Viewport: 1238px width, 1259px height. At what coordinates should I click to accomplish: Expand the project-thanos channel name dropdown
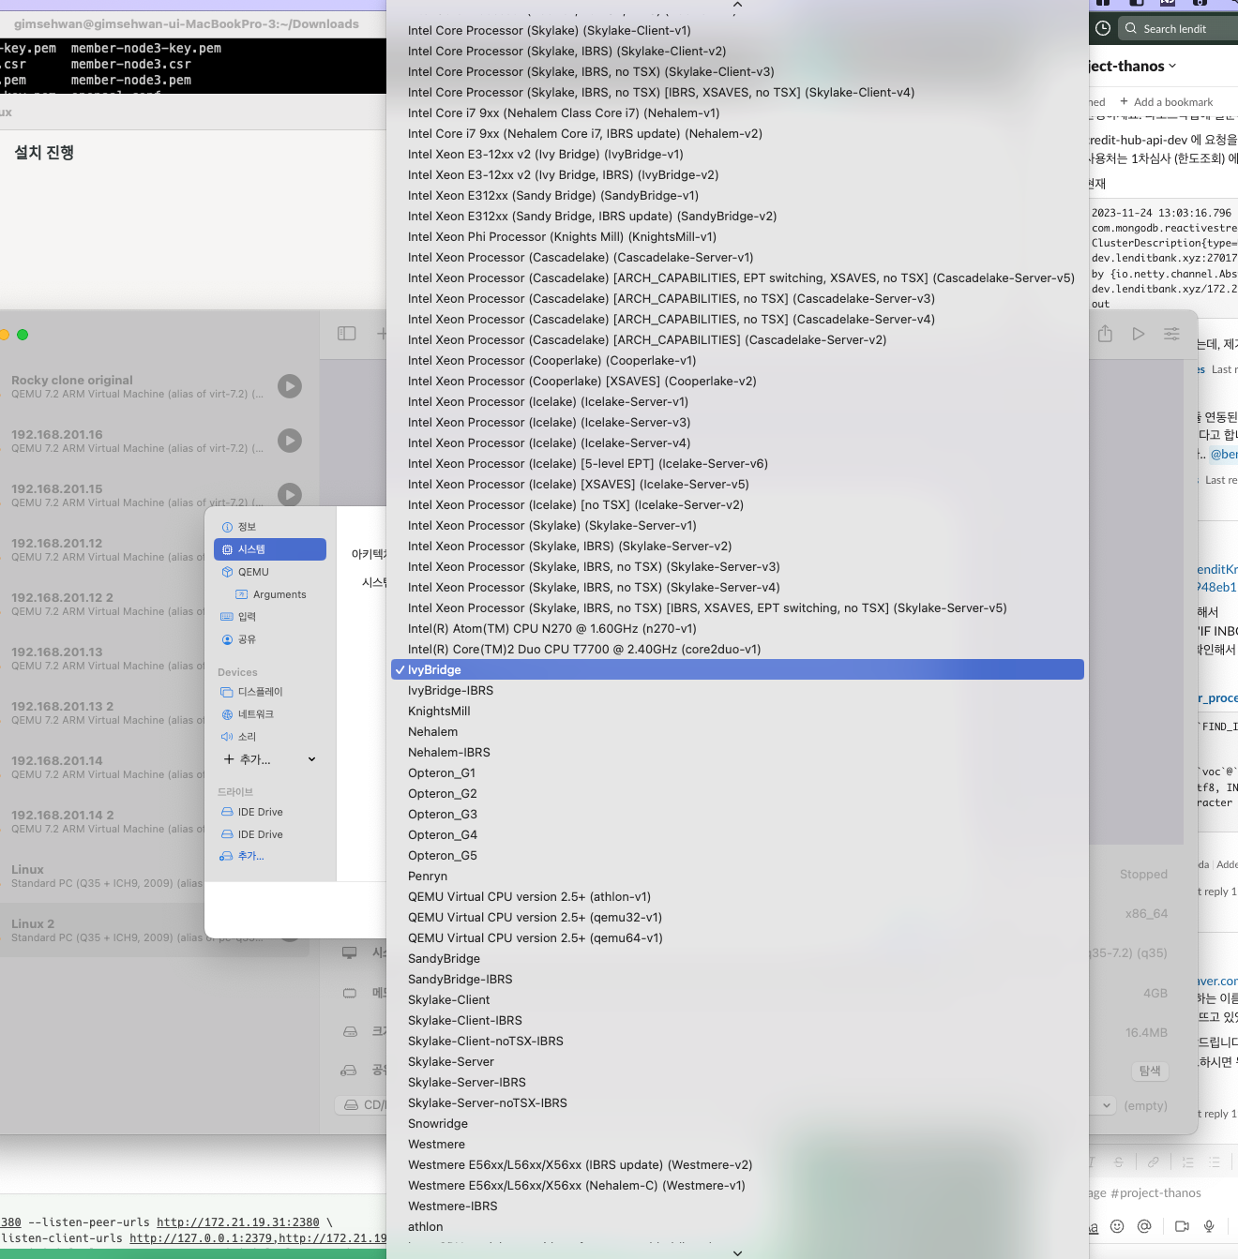click(x=1132, y=66)
